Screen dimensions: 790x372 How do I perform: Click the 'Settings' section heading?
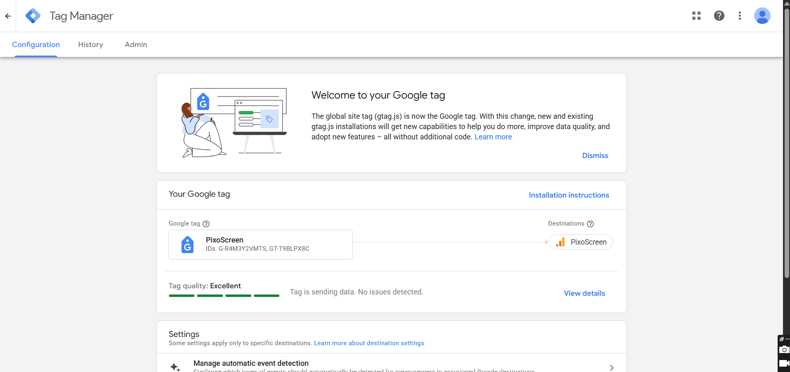pos(184,334)
